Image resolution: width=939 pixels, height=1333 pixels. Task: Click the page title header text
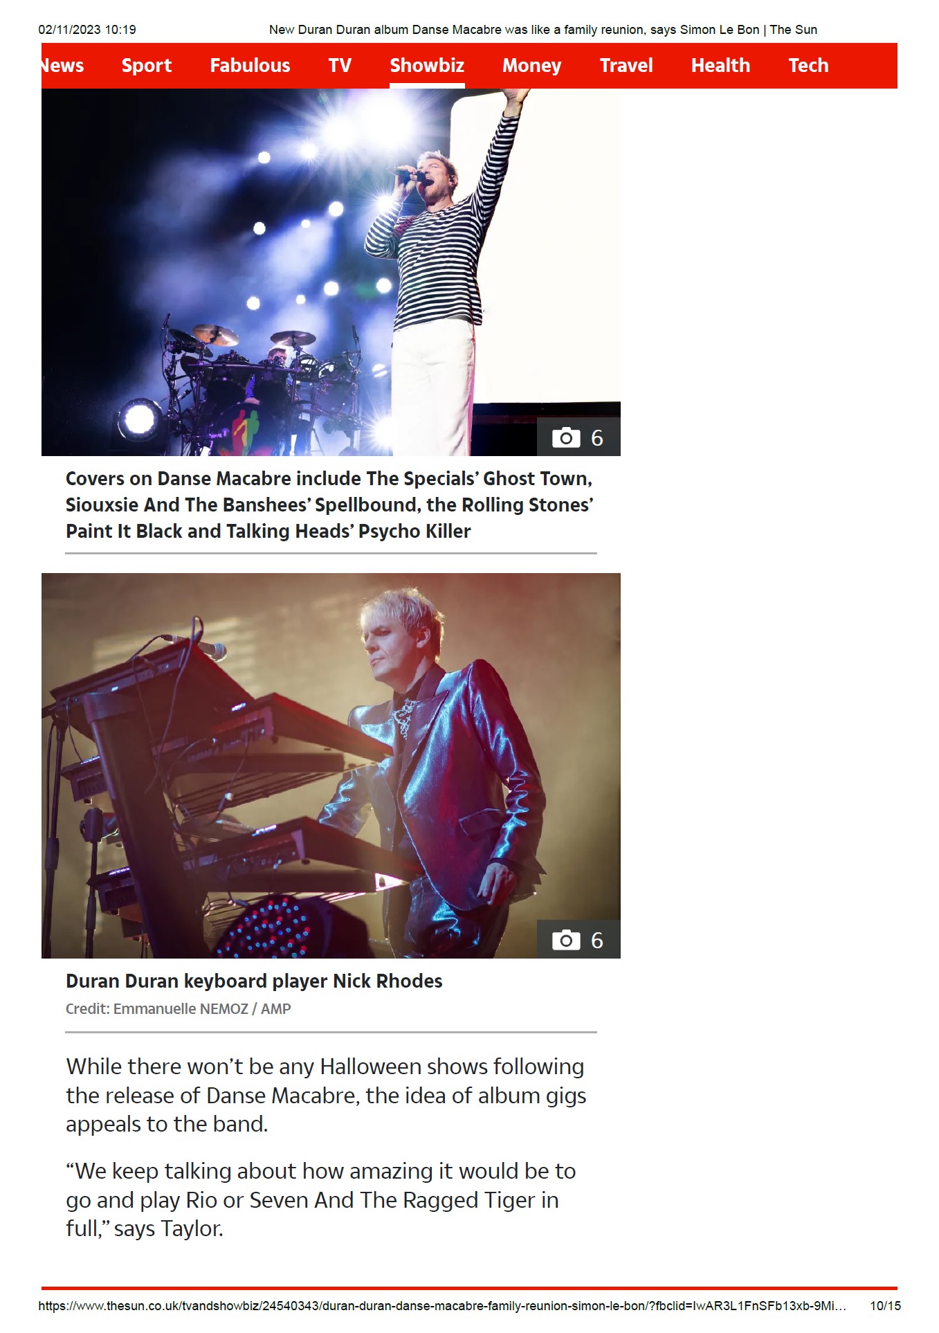click(543, 30)
